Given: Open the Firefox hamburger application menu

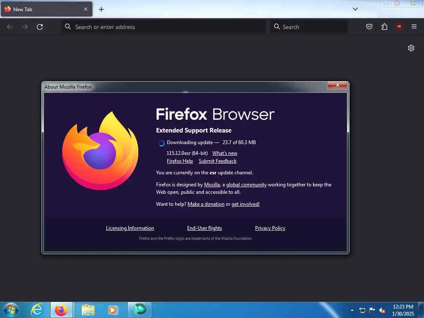Looking at the screenshot, I should (414, 26).
